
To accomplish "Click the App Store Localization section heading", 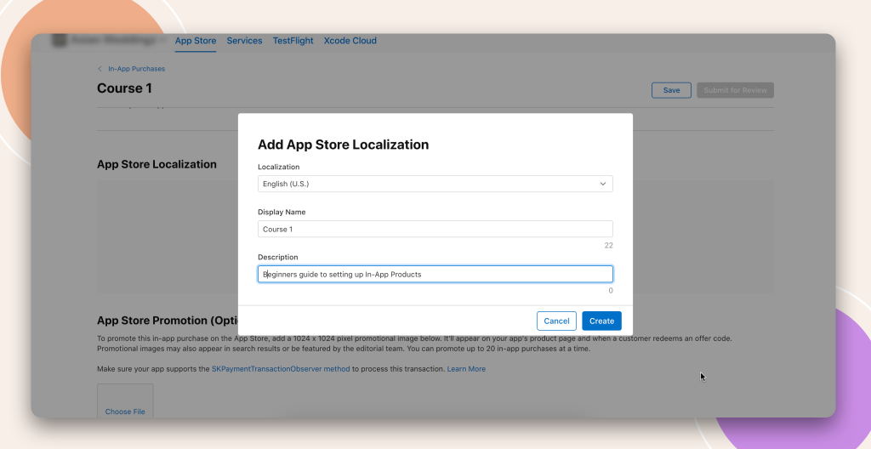I will pos(157,164).
